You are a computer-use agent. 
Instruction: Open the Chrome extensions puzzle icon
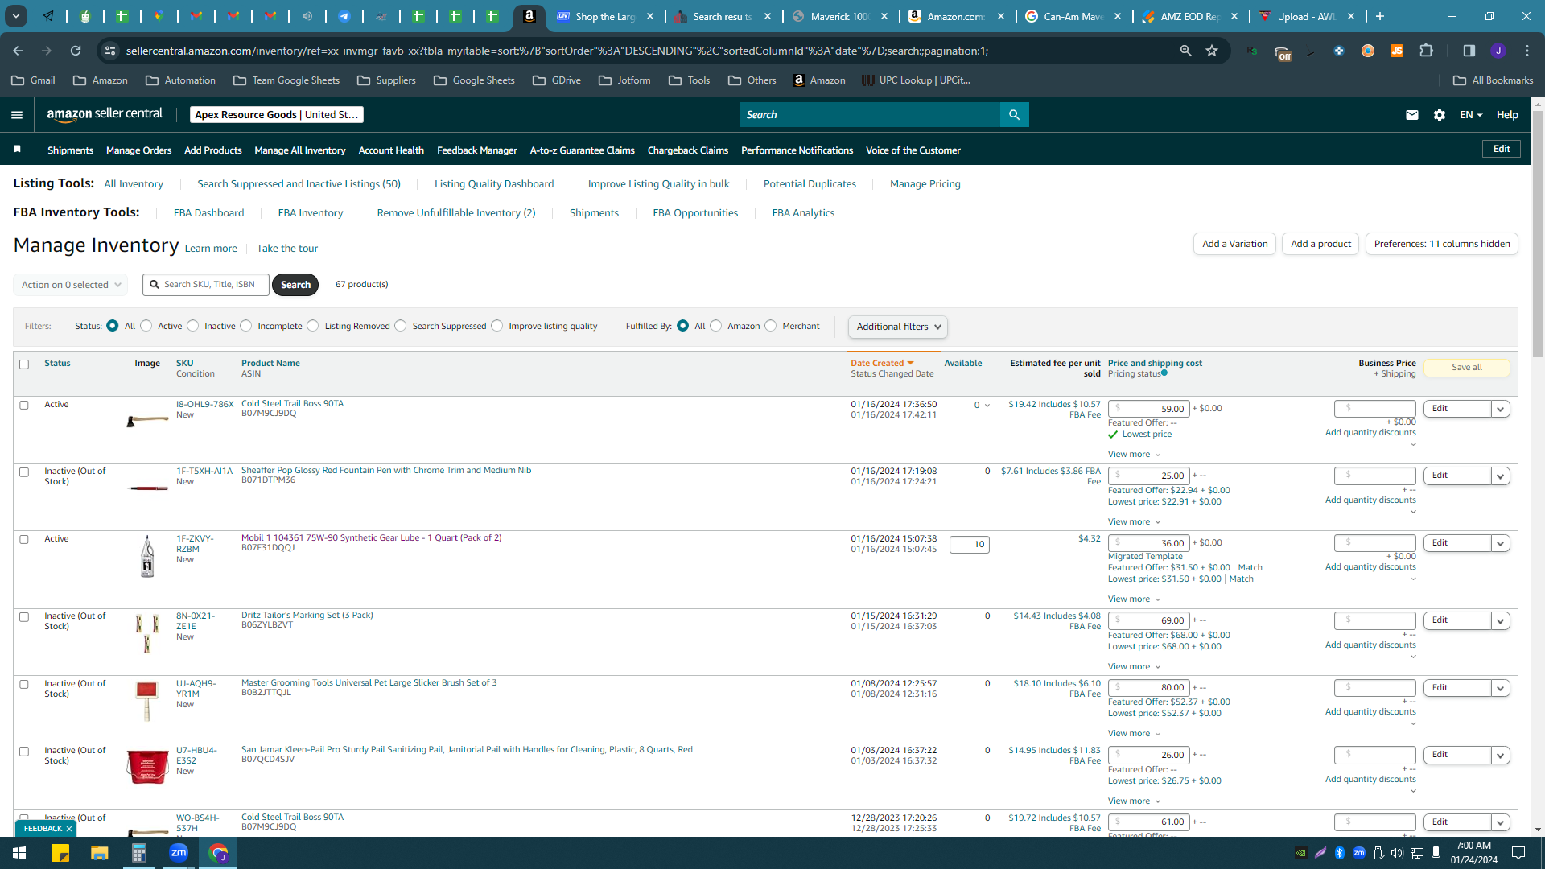tap(1427, 51)
